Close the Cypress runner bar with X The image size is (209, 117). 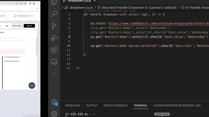click(x=38, y=8)
